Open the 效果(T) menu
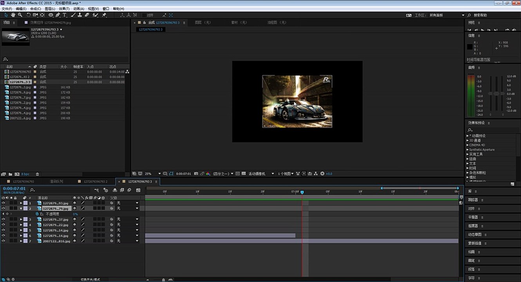 64,9
